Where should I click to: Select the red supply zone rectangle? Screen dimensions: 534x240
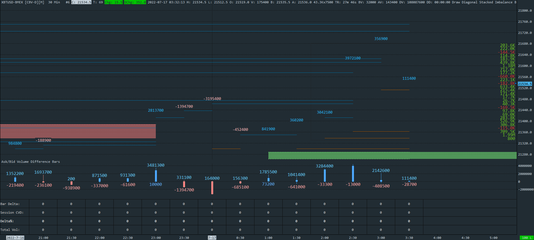click(x=78, y=131)
